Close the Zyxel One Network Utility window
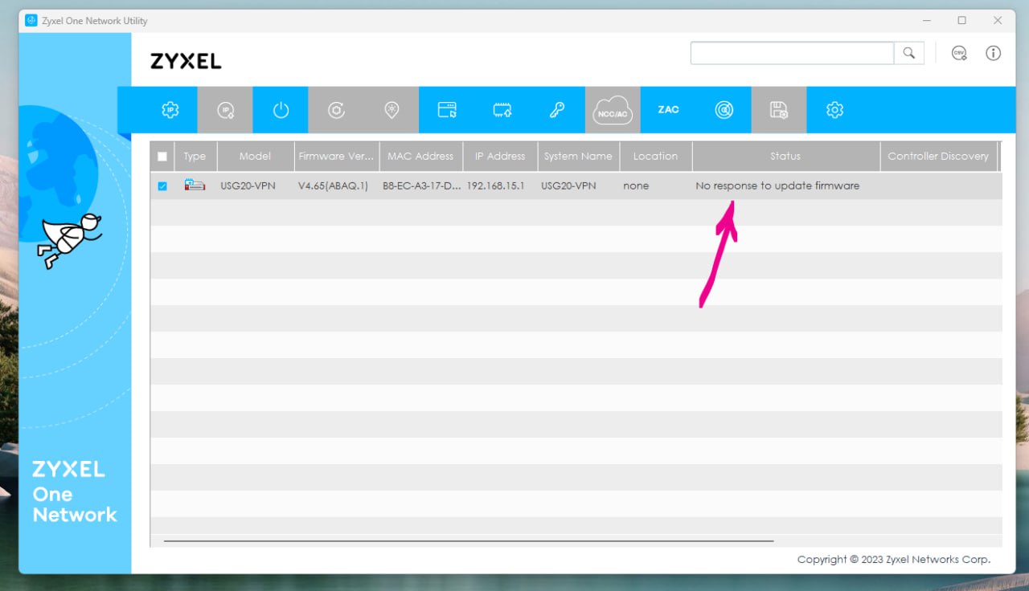This screenshot has width=1029, height=591. pos(998,20)
